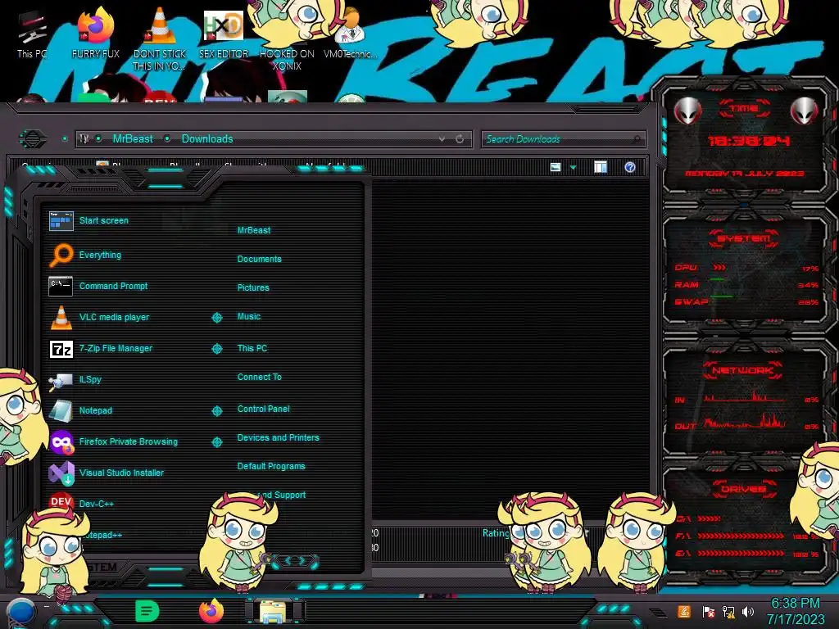Click the Start orb on taskbar
839x629 pixels.
click(x=20, y=611)
